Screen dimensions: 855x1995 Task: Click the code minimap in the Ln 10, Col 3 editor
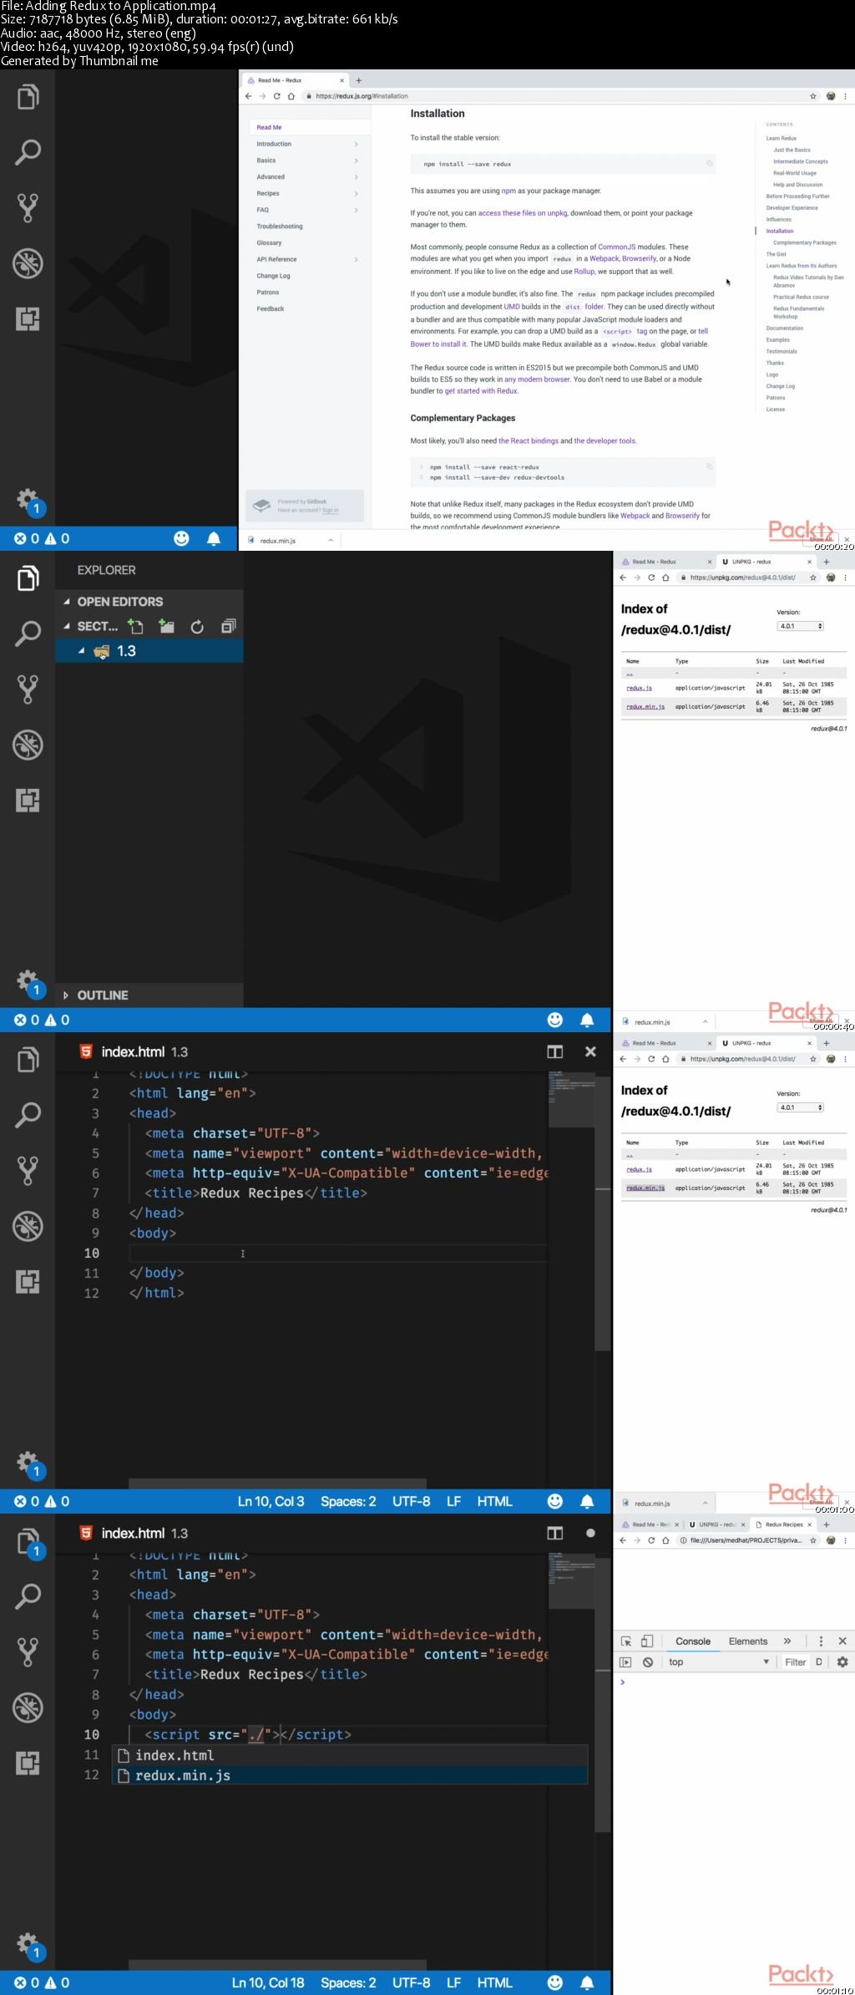click(571, 1087)
